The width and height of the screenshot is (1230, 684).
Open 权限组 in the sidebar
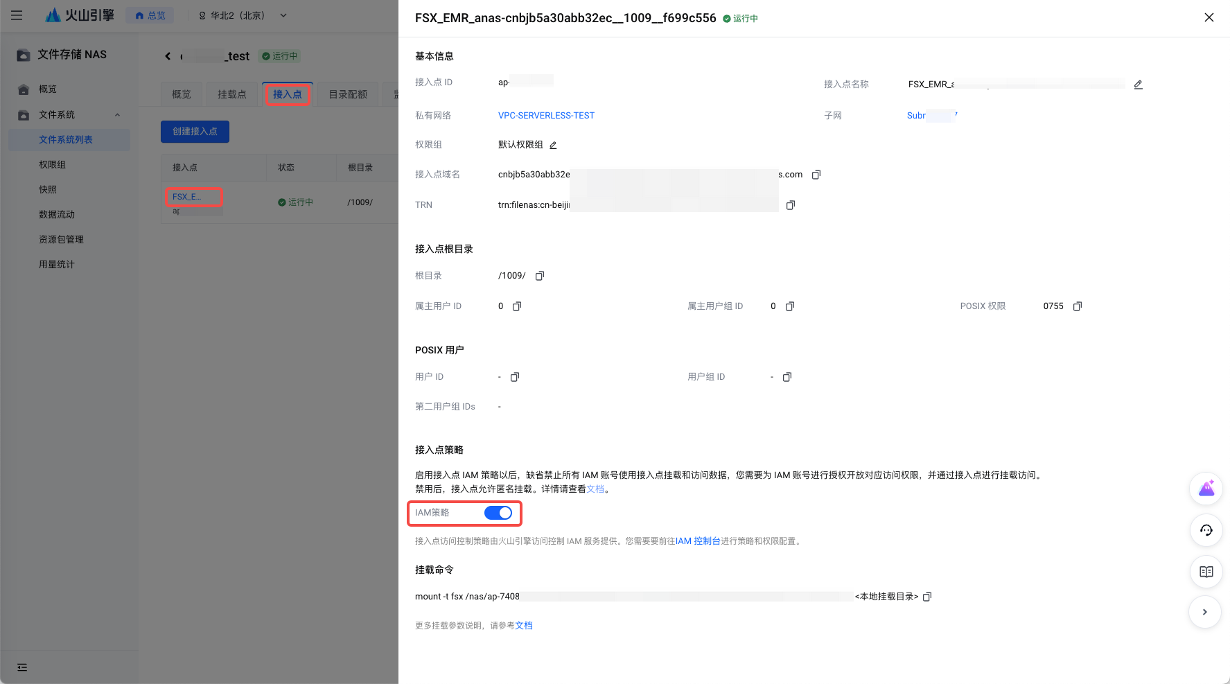point(53,165)
